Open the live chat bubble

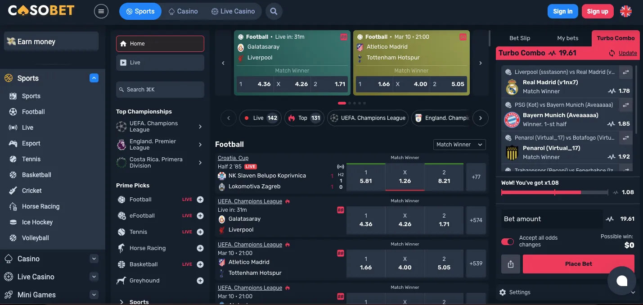point(622,281)
